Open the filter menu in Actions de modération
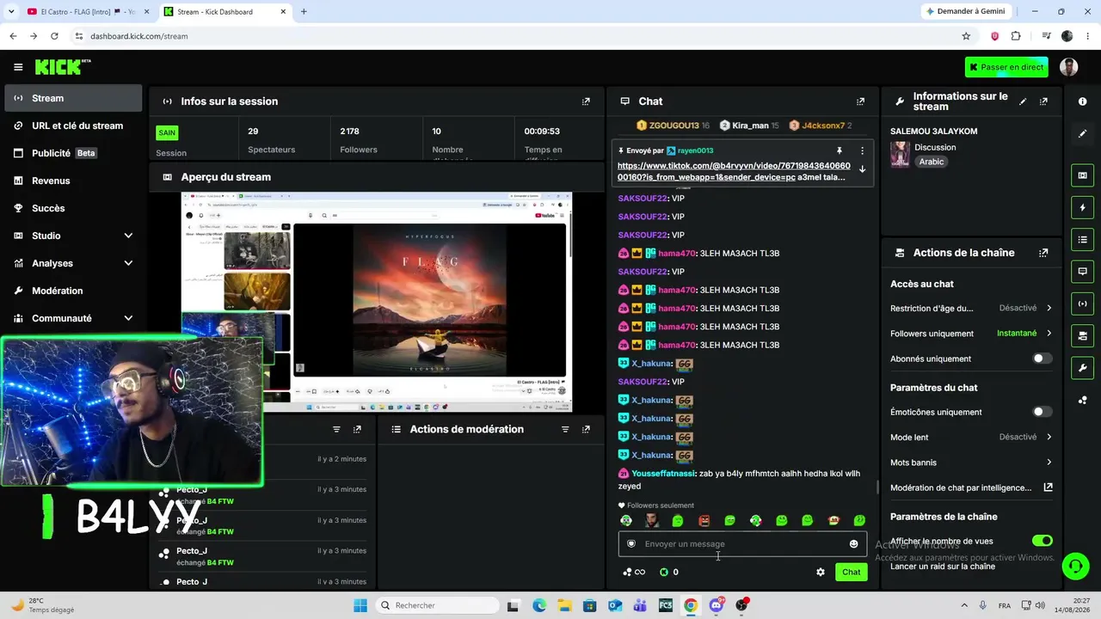Viewport: 1101px width, 619px height. coord(565,429)
